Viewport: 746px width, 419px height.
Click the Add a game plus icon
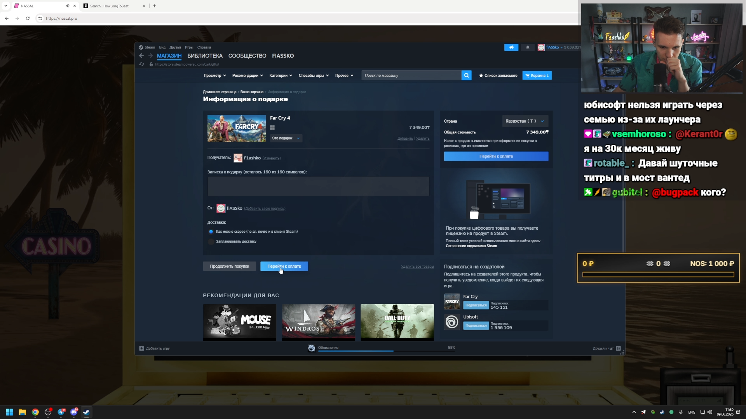coord(141,348)
